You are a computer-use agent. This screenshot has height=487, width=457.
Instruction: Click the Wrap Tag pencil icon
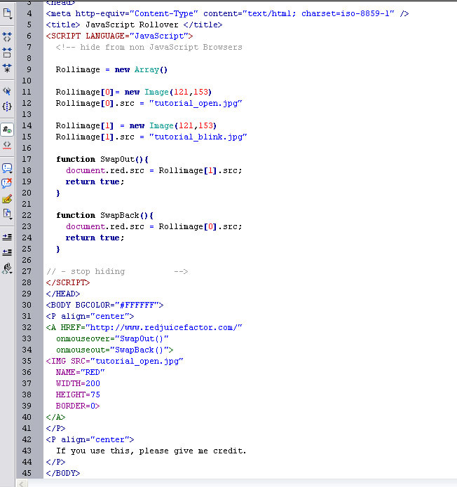[x=7, y=199]
